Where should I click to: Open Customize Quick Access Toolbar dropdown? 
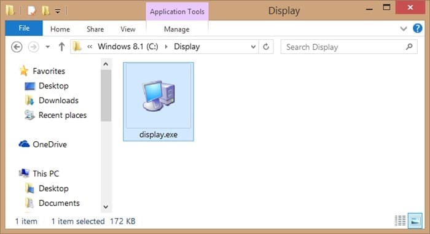click(x=58, y=11)
